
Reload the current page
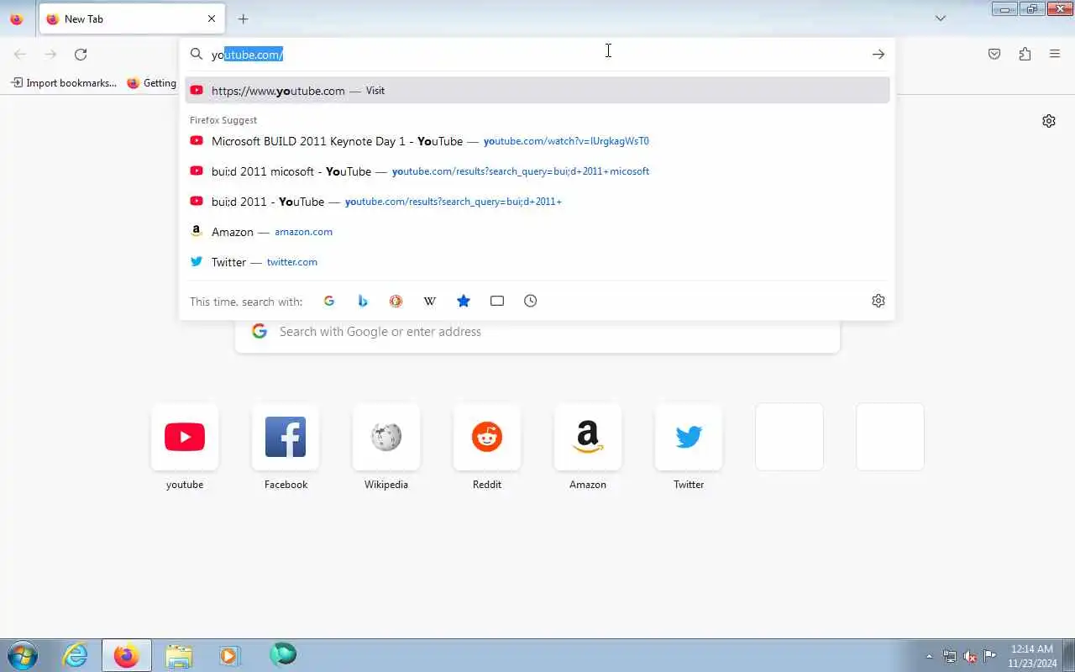point(81,55)
